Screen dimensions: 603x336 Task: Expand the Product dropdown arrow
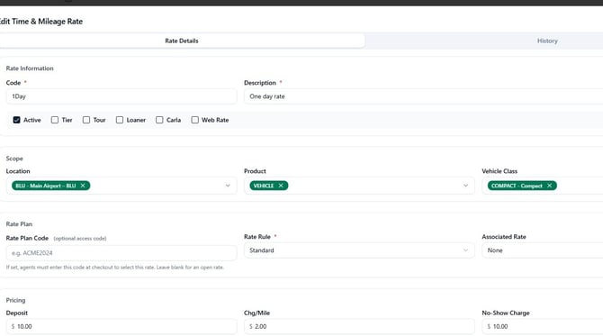465,186
